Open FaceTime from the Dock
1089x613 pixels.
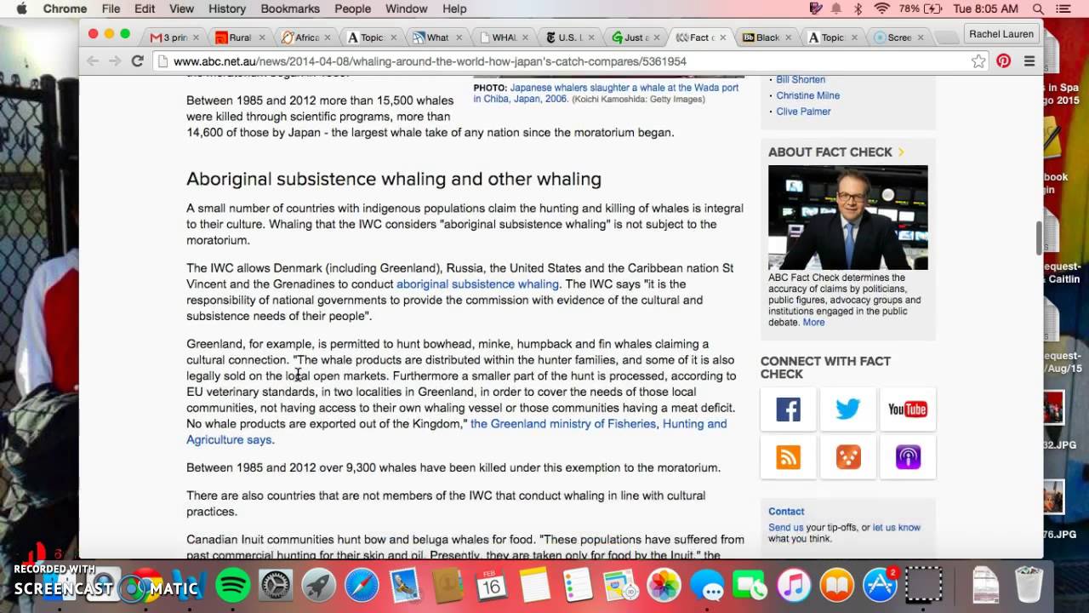coord(750,586)
